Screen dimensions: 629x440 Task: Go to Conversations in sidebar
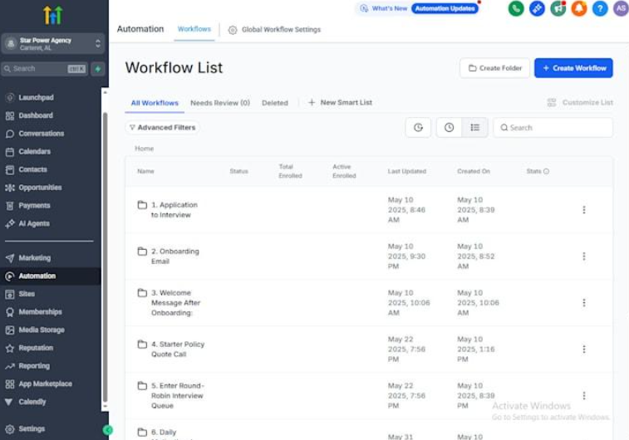pyautogui.click(x=41, y=134)
